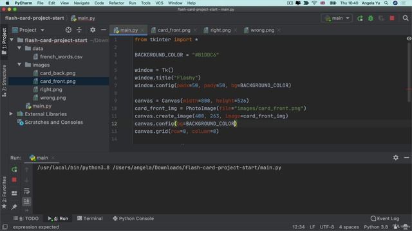
Task: Collapse the flash-card-project-start root folder
Action: click(x=12, y=40)
